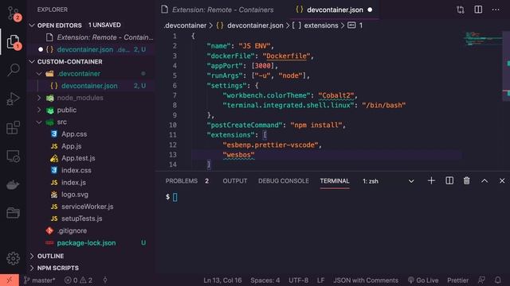
Task: Open setupTests.js in the explorer
Action: [81, 218]
